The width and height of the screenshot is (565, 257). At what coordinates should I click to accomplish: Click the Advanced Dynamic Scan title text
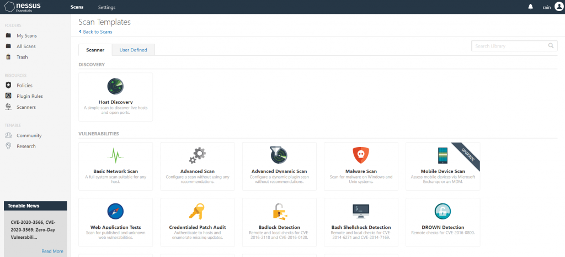279,171
